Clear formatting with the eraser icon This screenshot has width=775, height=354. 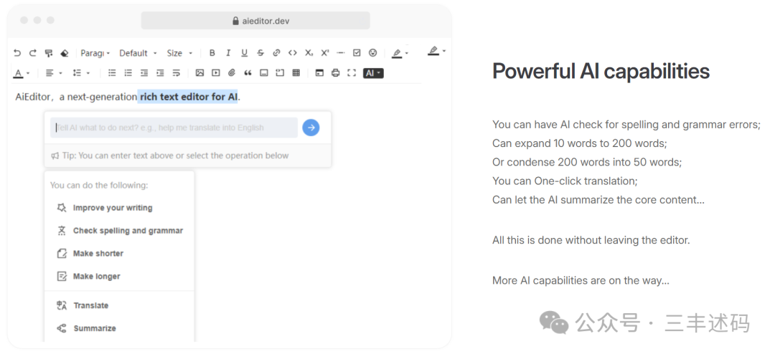(x=65, y=53)
